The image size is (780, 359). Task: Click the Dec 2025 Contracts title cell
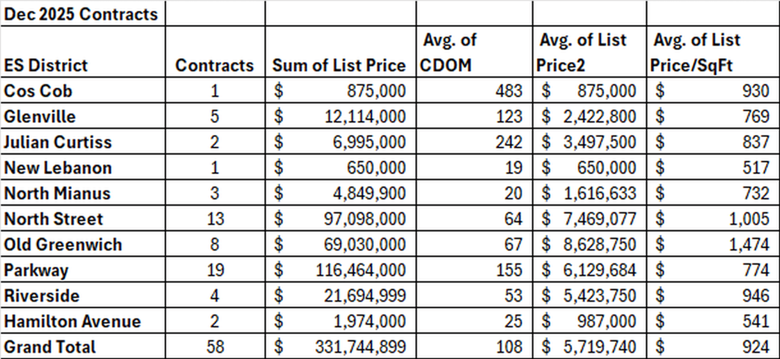[81, 14]
